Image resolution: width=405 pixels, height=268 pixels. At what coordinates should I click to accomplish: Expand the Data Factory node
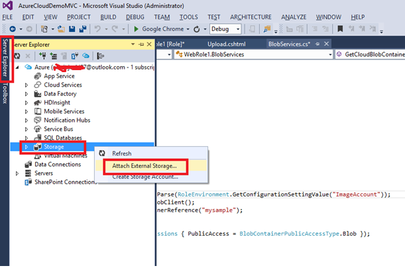[x=27, y=94]
